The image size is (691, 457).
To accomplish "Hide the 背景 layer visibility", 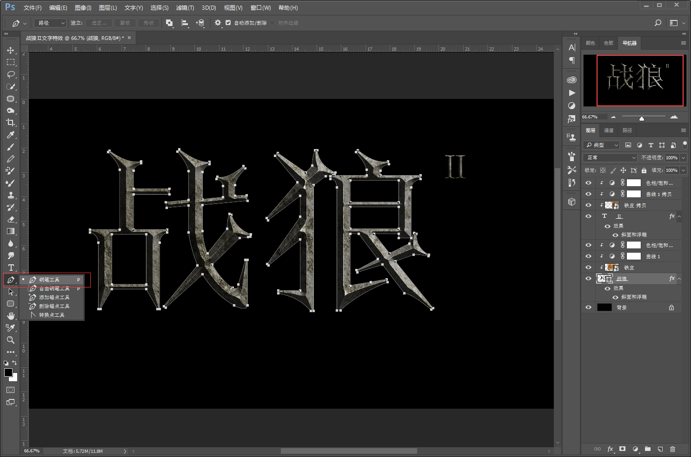I will point(588,307).
